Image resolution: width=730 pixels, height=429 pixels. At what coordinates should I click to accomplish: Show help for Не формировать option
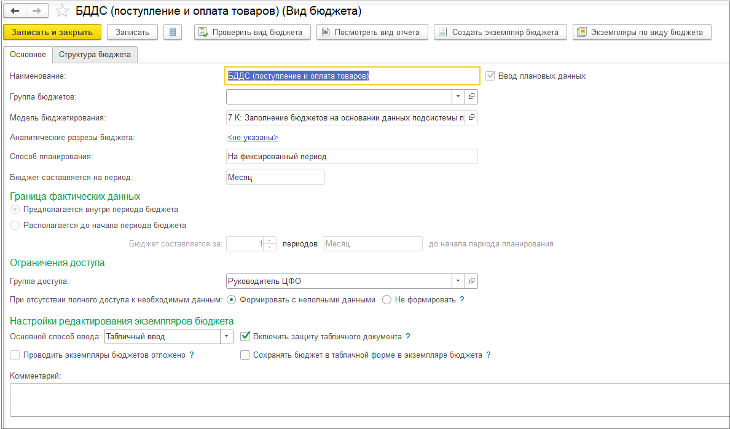pos(462,300)
